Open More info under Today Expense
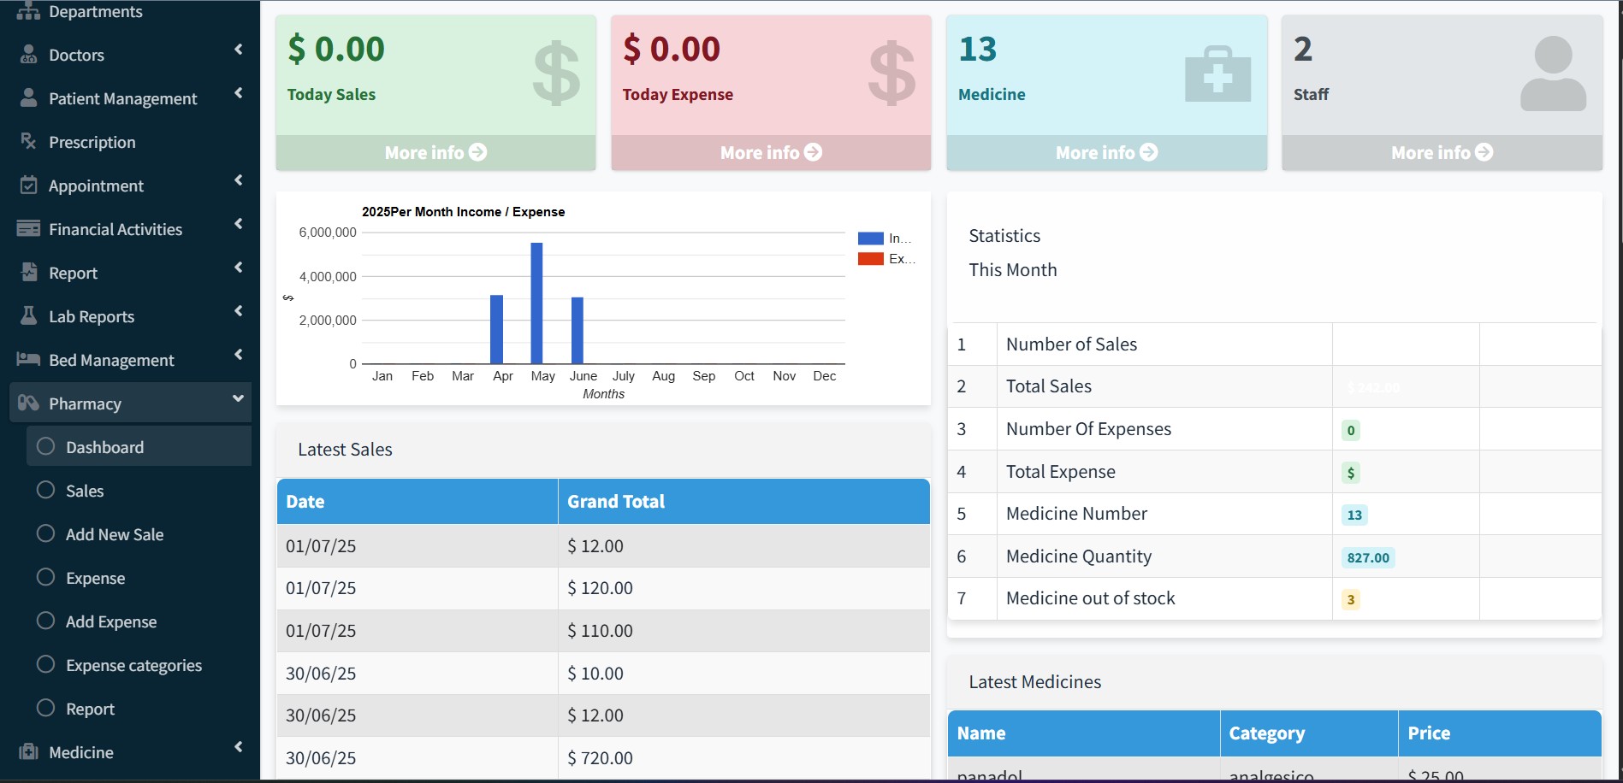 (x=771, y=152)
